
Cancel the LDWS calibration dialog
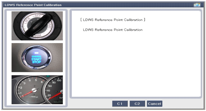pyautogui.click(x=154, y=104)
